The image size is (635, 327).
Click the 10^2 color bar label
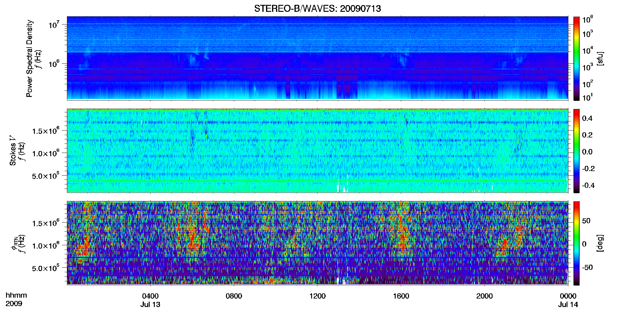point(588,84)
